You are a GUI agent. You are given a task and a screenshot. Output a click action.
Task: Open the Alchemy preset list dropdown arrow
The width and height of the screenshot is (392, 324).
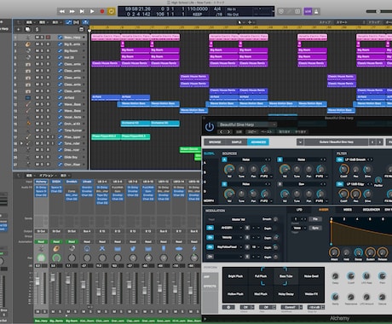(300, 142)
